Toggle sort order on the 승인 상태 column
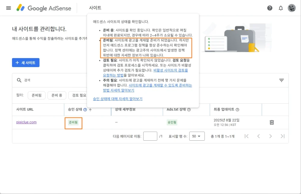Image resolution: width=301 pixels, height=194 pixels. click(x=90, y=110)
